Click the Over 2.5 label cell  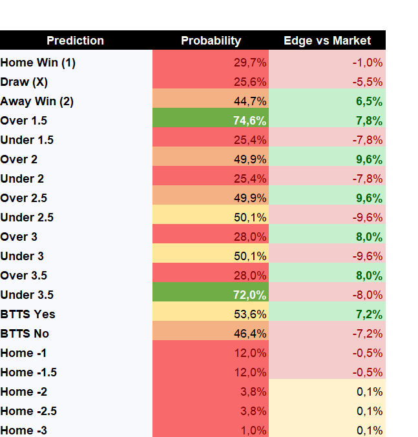click(x=76, y=198)
